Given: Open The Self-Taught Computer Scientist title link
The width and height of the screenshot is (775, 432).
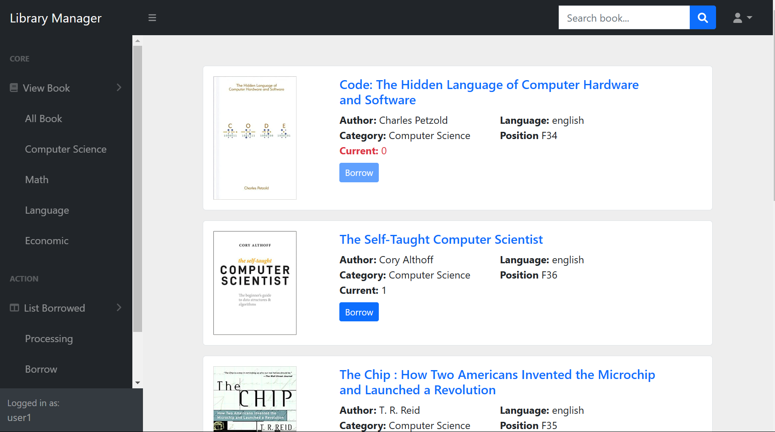Looking at the screenshot, I should [441, 240].
